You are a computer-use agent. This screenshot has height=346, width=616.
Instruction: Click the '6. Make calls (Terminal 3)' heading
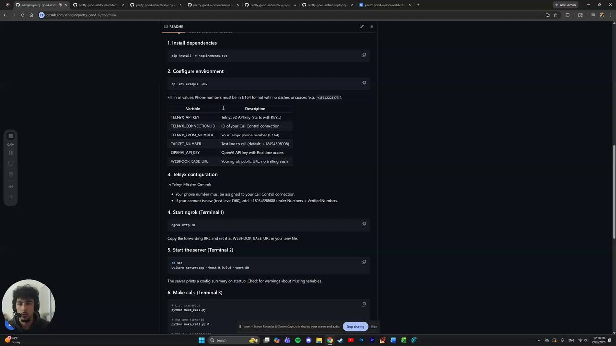click(x=195, y=292)
